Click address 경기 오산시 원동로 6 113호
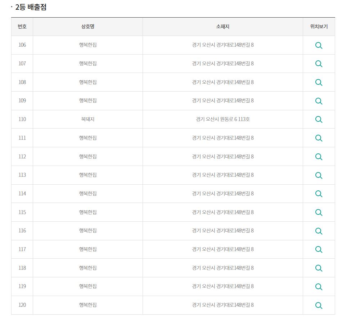The height and width of the screenshot is (319, 360). click(x=223, y=119)
